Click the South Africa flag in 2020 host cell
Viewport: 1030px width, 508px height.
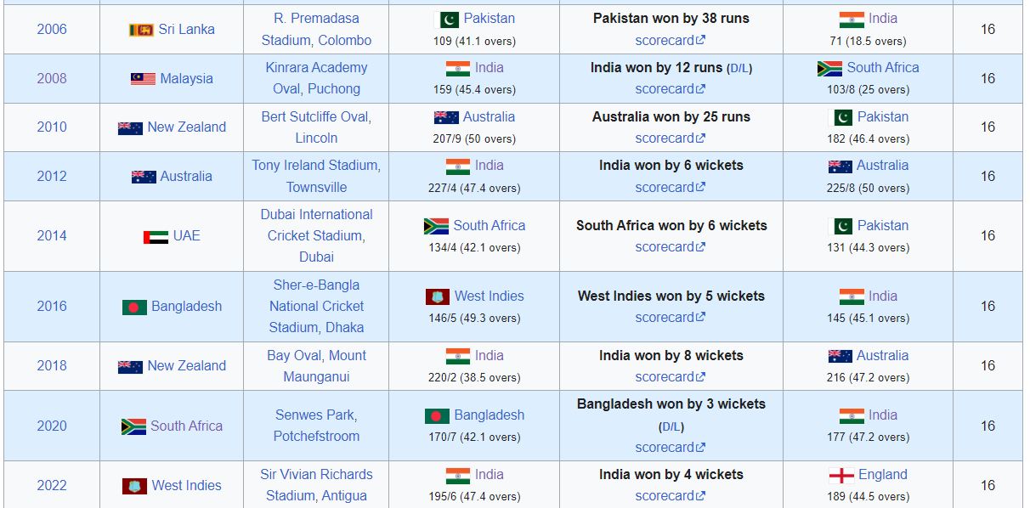pyautogui.click(x=133, y=426)
